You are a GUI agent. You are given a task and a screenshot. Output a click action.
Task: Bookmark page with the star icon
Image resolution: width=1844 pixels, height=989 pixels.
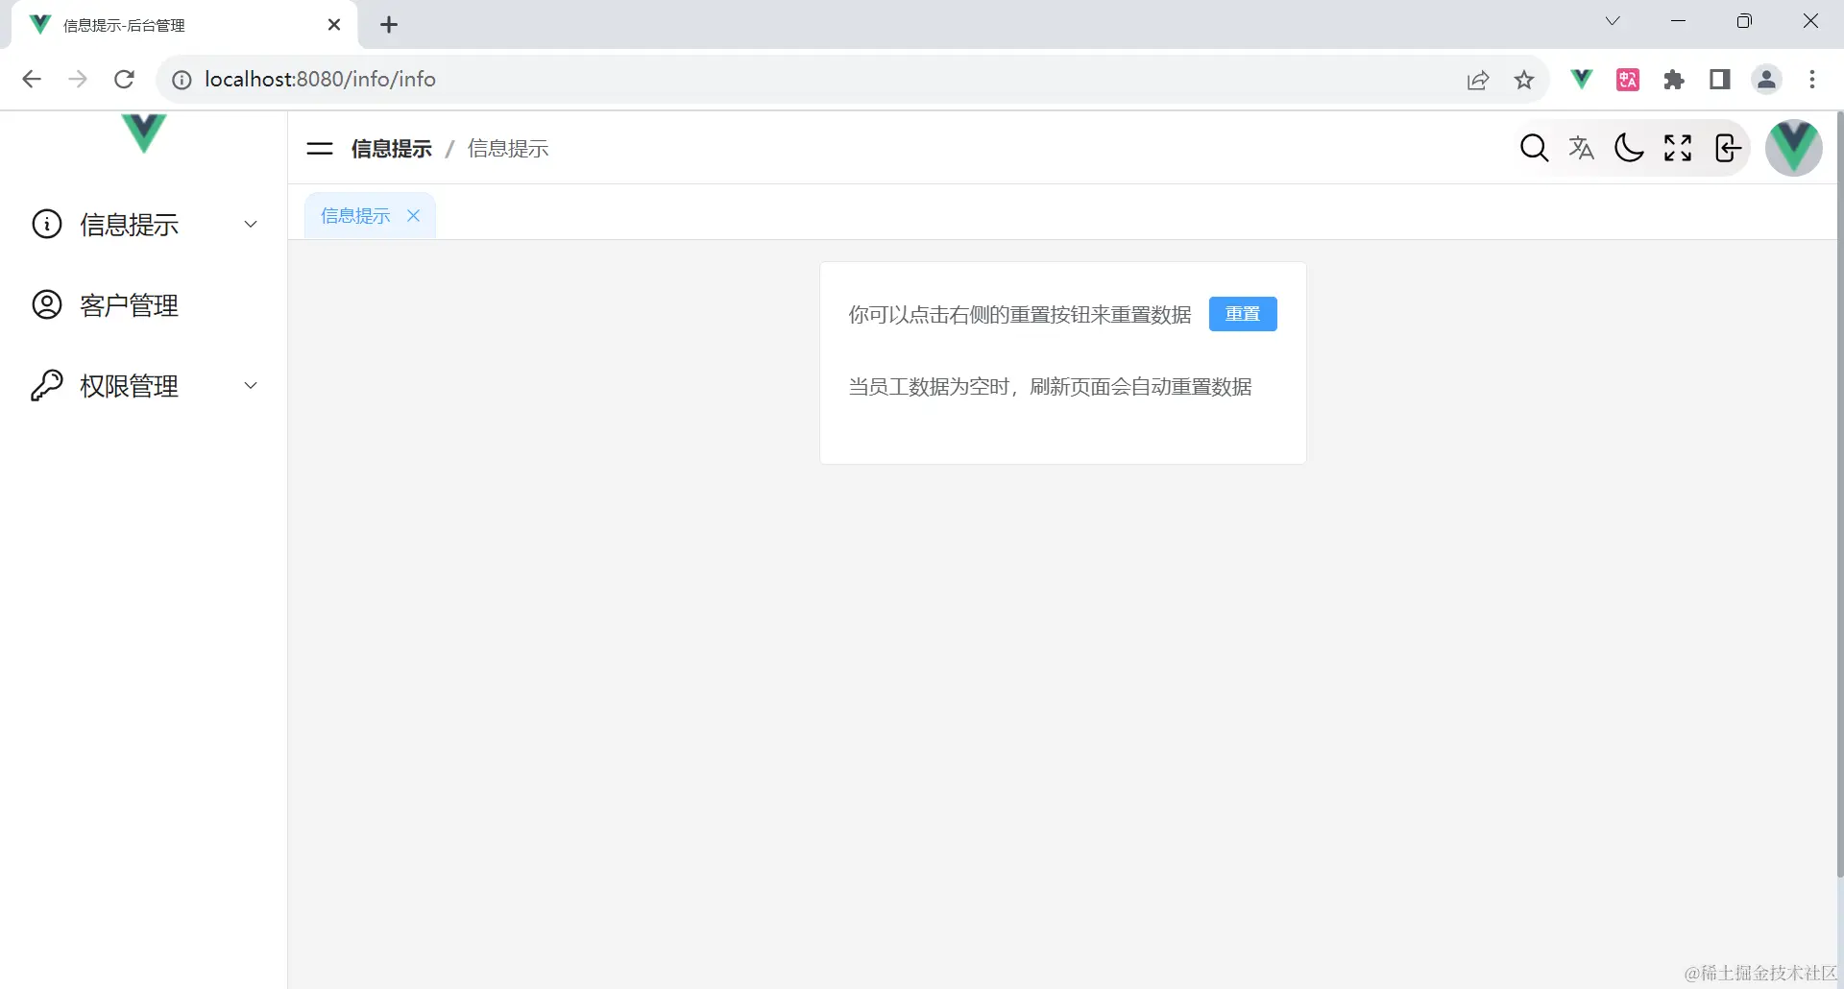pyautogui.click(x=1524, y=80)
